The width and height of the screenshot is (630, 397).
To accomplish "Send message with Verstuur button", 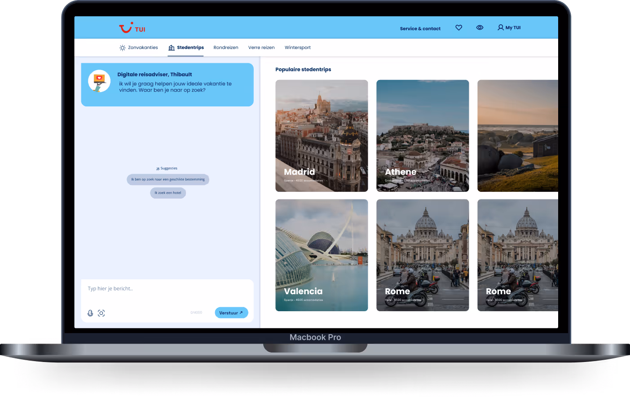I will pyautogui.click(x=231, y=313).
